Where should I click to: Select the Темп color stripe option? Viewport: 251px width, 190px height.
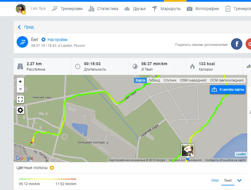click(228, 181)
